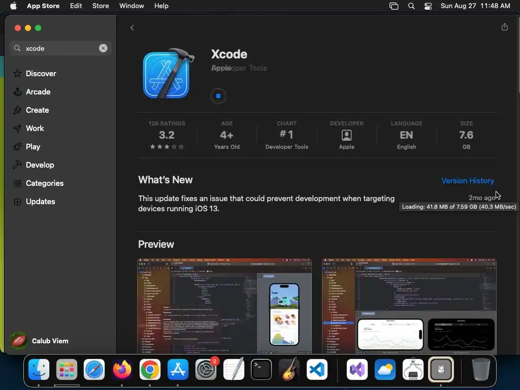The width and height of the screenshot is (520, 390).
Task: Open the App Store menu
Action: point(43,6)
